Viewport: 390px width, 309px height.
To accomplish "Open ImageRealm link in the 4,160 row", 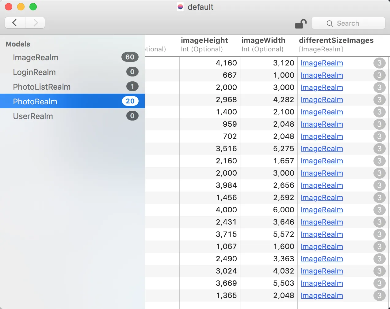I will click(322, 63).
